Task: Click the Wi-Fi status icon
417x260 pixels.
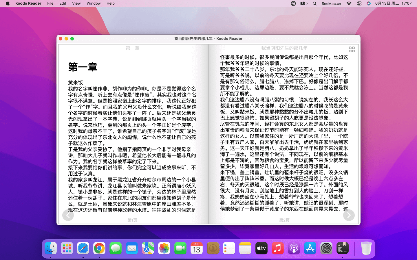Action: (x=349, y=3)
